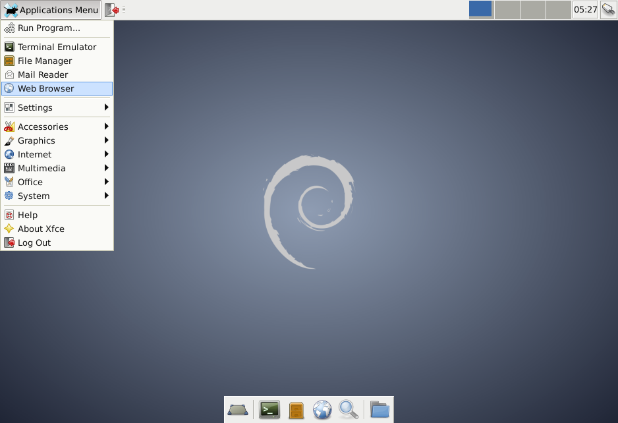Open file manager cabinet icon in dock
Viewport: 618px width, 423px height.
(x=296, y=410)
